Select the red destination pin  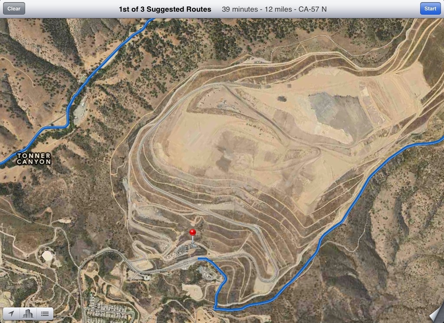(x=193, y=233)
